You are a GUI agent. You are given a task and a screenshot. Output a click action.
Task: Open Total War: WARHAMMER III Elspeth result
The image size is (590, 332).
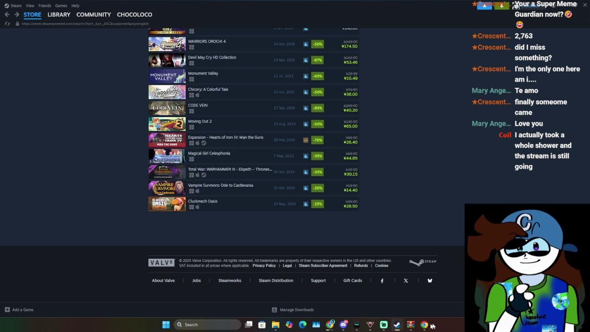point(254,172)
